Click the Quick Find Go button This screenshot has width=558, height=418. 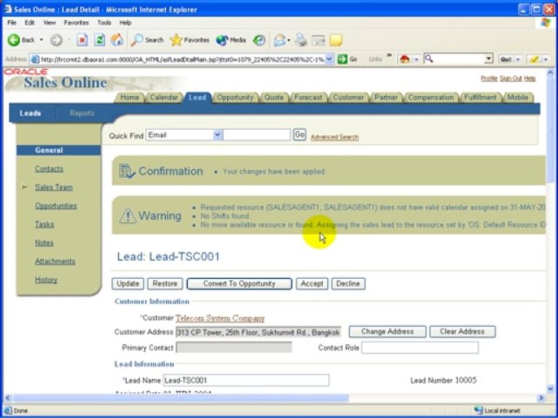300,135
